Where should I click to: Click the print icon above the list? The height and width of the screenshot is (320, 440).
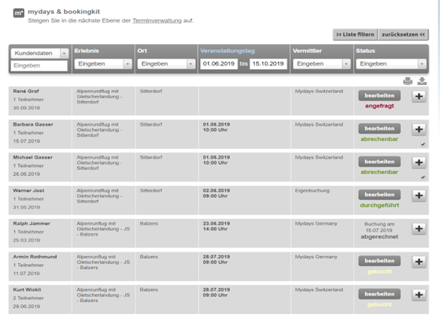pyautogui.click(x=408, y=81)
